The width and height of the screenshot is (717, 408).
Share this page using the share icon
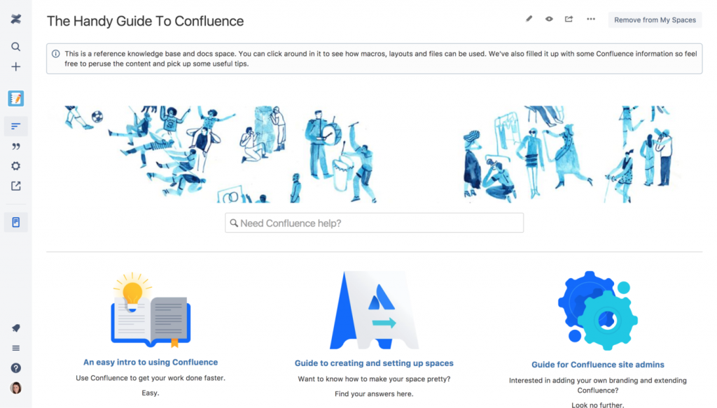(569, 20)
